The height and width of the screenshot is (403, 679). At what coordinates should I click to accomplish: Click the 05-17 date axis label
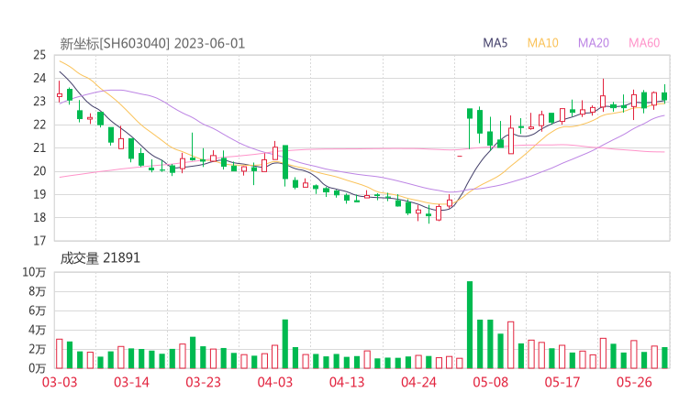click(562, 382)
